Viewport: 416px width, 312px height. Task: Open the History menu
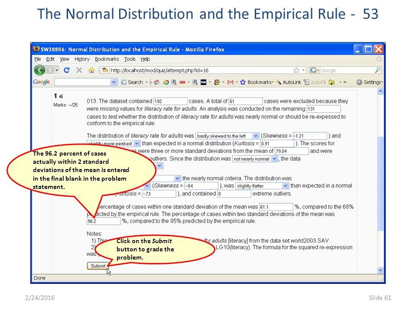coord(82,59)
